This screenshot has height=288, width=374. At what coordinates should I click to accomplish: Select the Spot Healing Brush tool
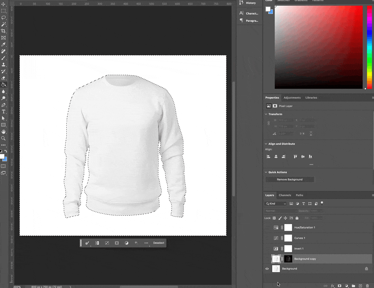pos(4,51)
